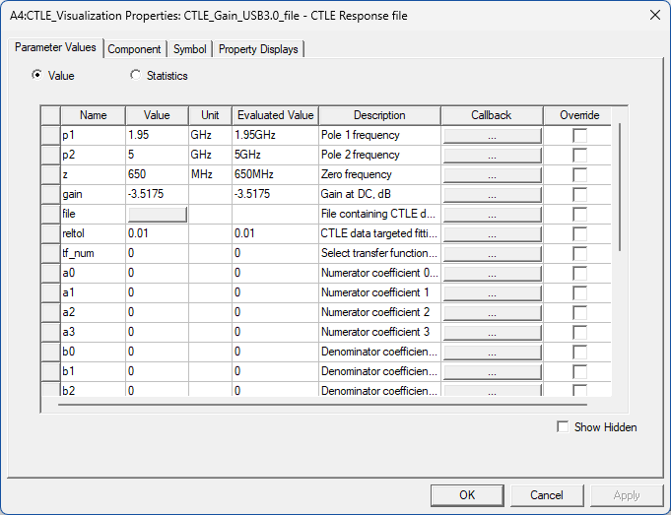Viewport: 671px width, 515px height.
Task: Tick the Override checkbox for b1
Action: pos(579,371)
